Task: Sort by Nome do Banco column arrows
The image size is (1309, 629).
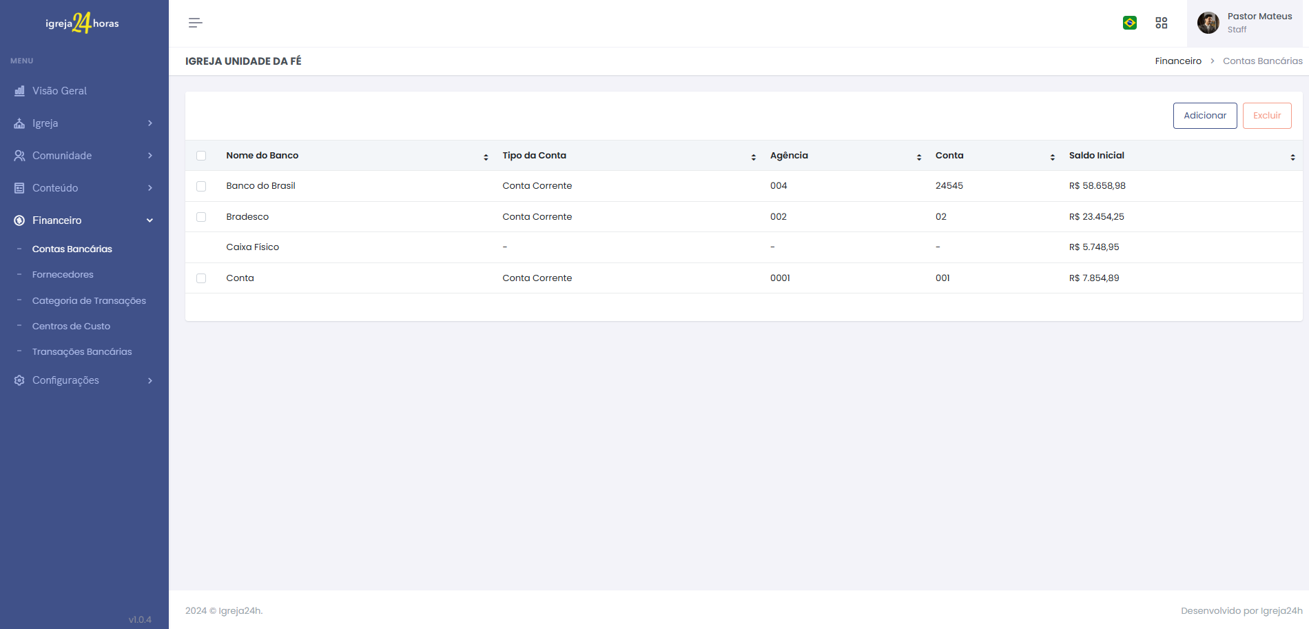Action: (486, 157)
